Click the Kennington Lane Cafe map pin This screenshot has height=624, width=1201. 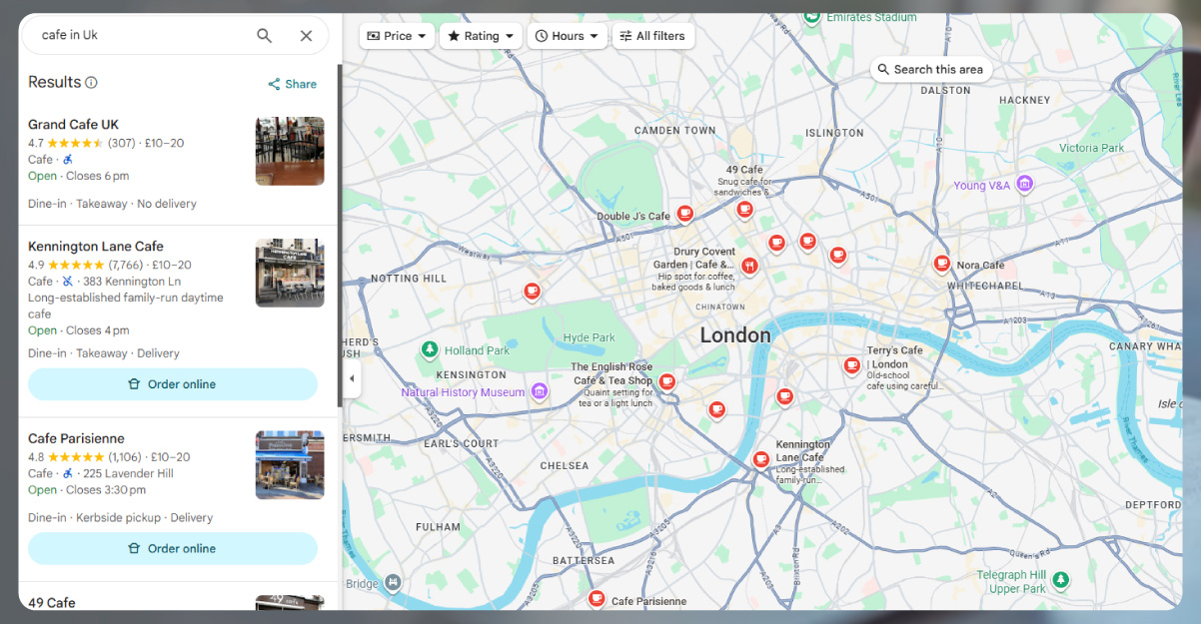(x=761, y=458)
